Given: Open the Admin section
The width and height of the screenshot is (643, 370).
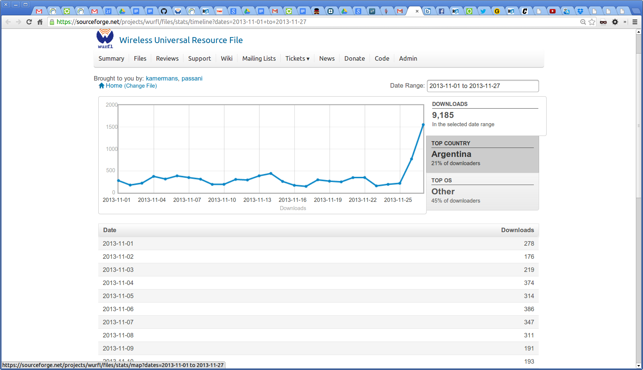Looking at the screenshot, I should pyautogui.click(x=408, y=58).
